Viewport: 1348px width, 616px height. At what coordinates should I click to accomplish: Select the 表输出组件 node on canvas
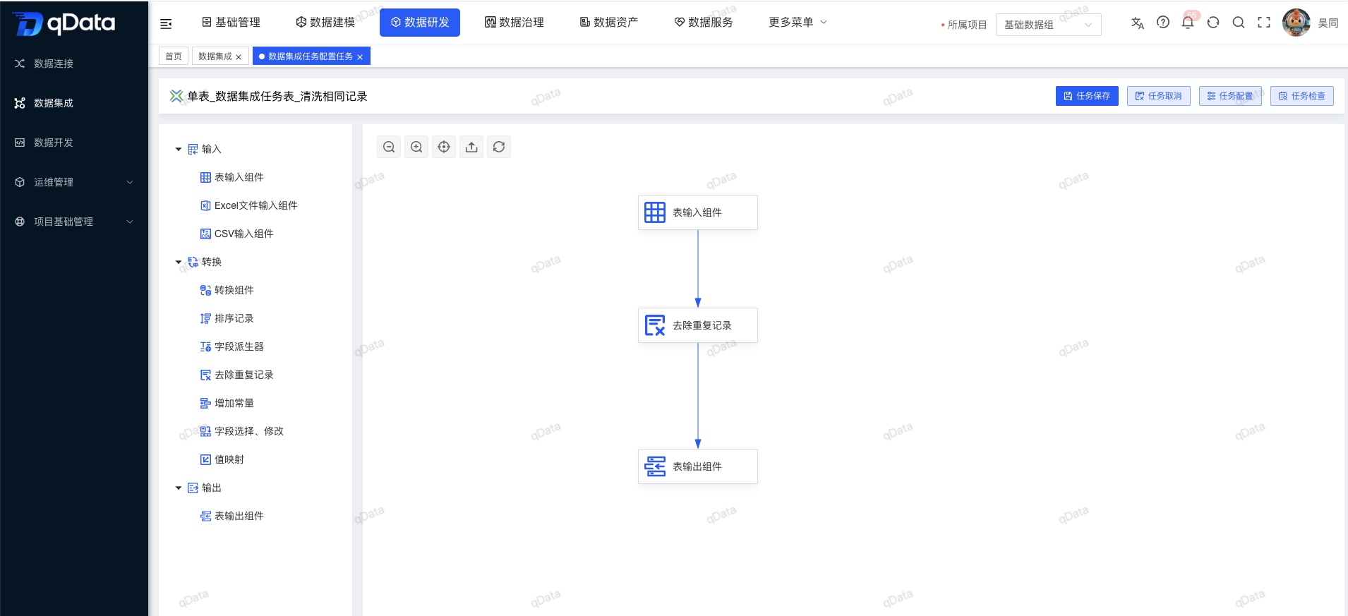(698, 466)
